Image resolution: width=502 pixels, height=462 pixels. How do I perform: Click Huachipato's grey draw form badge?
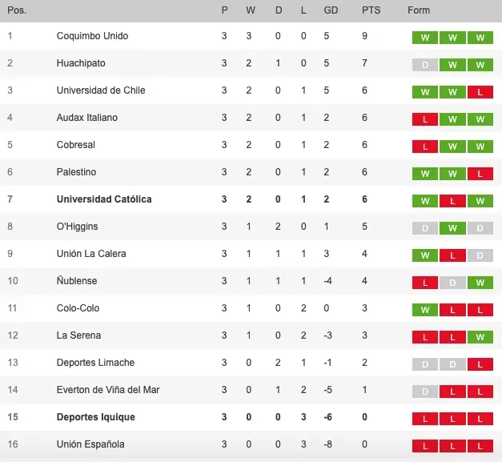click(x=425, y=64)
